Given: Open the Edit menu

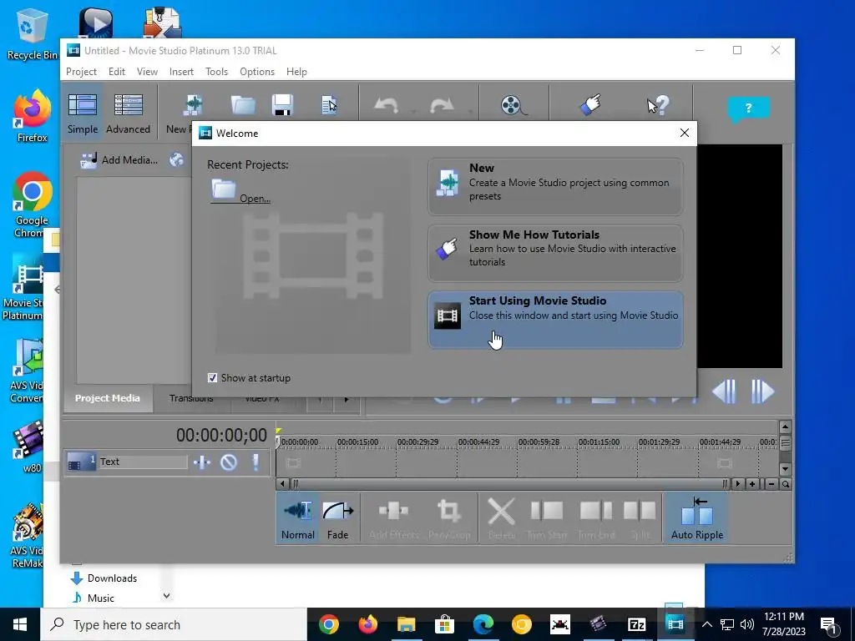Looking at the screenshot, I should (x=117, y=72).
